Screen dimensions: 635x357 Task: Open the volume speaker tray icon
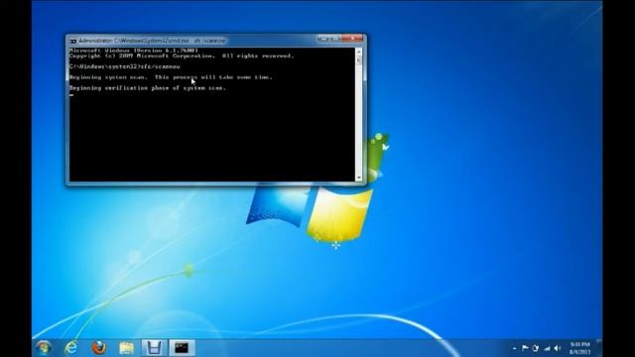(558, 348)
